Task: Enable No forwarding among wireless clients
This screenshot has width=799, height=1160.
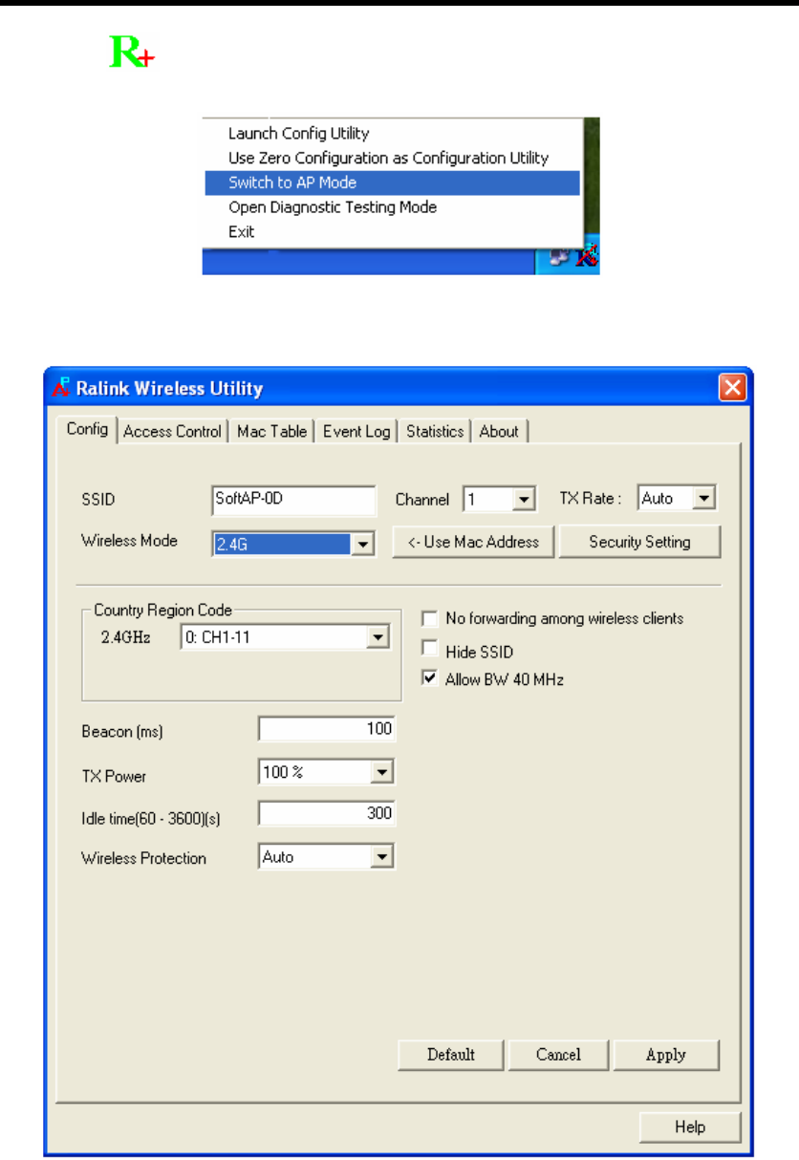Action: pyautogui.click(x=430, y=618)
